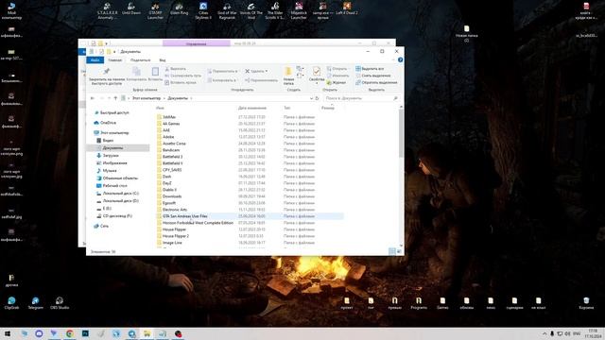Select Локальный диск (C:) in navigation pane
Screen dimensions: 605x340
(x=121, y=193)
